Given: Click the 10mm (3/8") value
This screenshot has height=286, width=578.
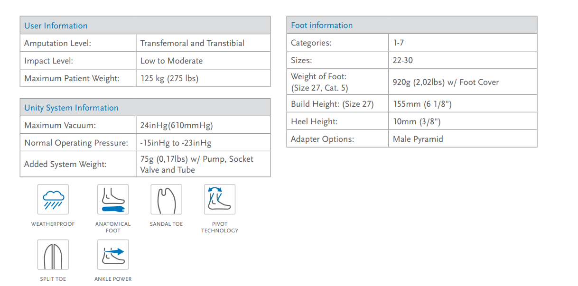Looking at the screenshot, I should 417,121.
